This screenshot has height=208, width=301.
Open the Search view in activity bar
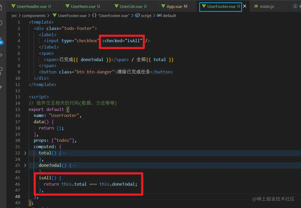pos(1,23)
